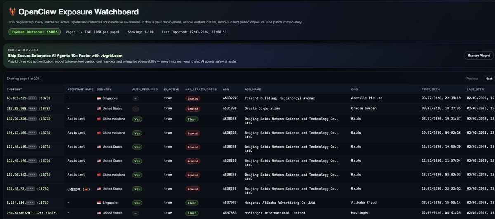Open endpoint 180.76.230 link
This screenshot has width=495, height=219.
[x=28, y=119]
